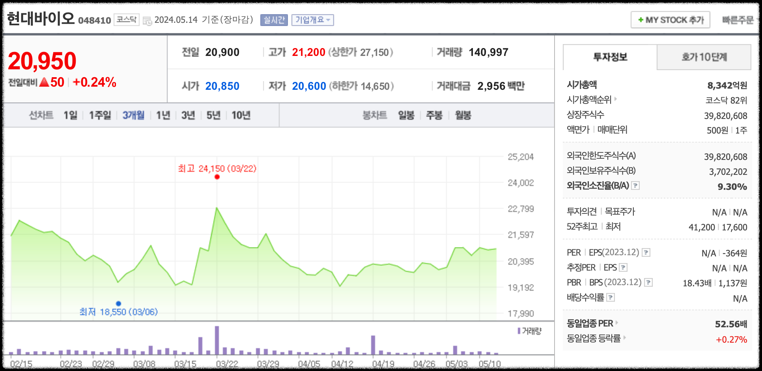Click the 시가총액순위 value 코스닥 82위

pyautogui.click(x=727, y=100)
